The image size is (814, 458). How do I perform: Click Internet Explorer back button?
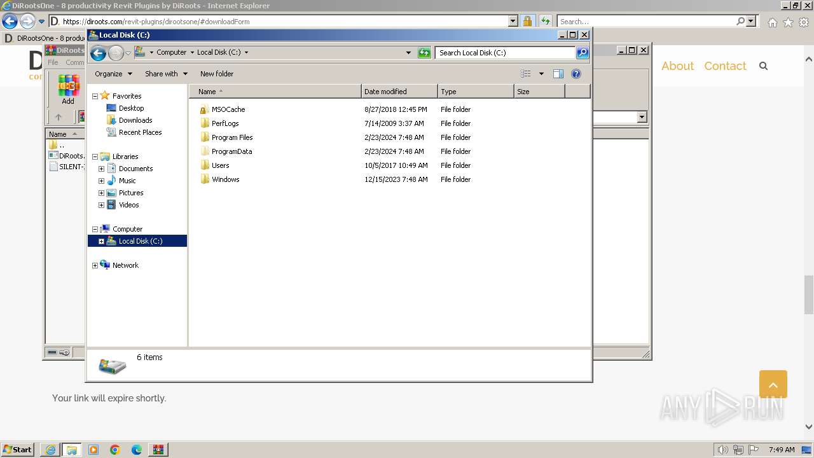click(x=10, y=21)
